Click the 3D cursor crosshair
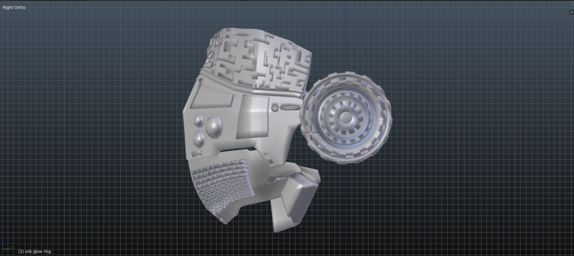 [311, 132]
